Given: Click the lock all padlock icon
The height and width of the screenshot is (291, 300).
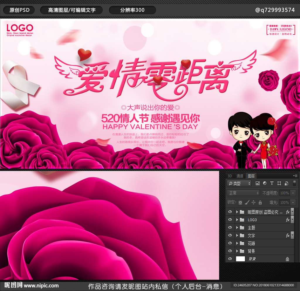Looking at the screenshot, I should pos(260,202).
